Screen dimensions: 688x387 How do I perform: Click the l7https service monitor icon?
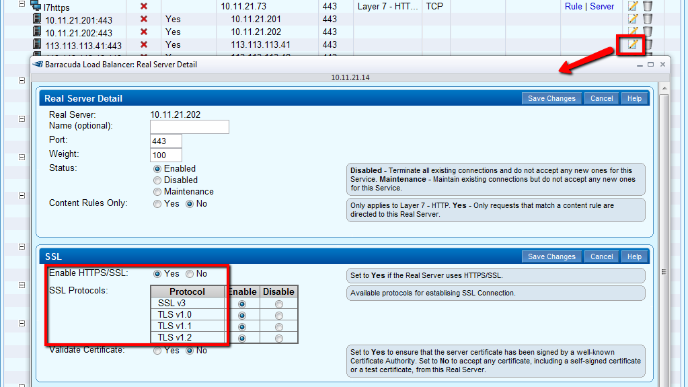tap(36, 6)
